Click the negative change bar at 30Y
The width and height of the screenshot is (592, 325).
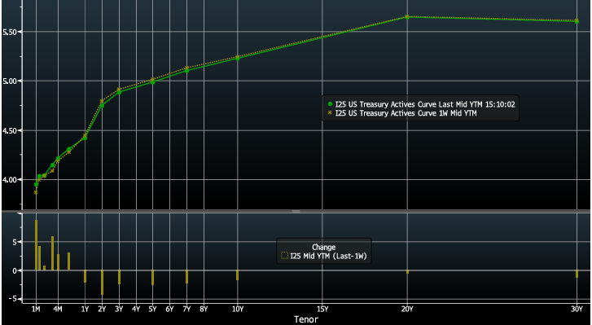click(x=577, y=274)
